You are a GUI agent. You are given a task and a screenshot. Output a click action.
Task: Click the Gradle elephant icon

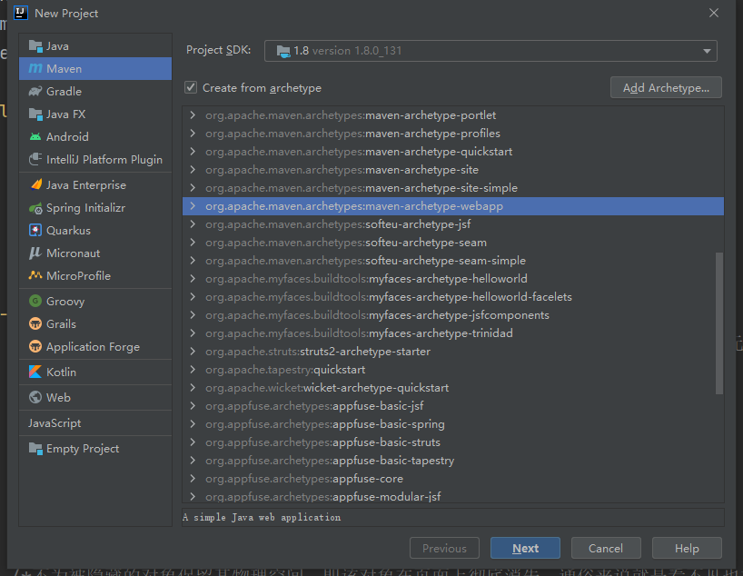click(35, 92)
